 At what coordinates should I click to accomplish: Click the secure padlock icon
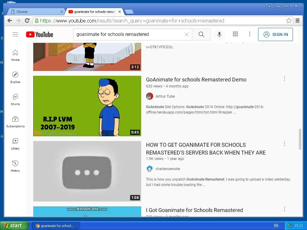[37, 21]
